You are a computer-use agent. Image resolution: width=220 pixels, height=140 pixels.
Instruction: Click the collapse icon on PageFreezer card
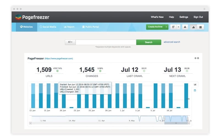pyautogui.click(x=198, y=58)
